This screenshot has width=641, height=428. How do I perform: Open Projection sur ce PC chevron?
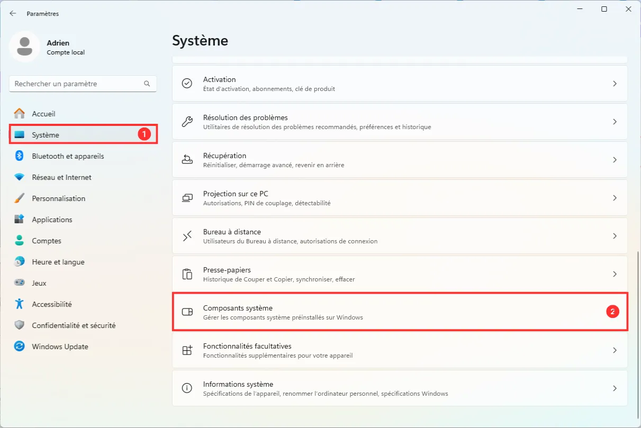(x=615, y=198)
